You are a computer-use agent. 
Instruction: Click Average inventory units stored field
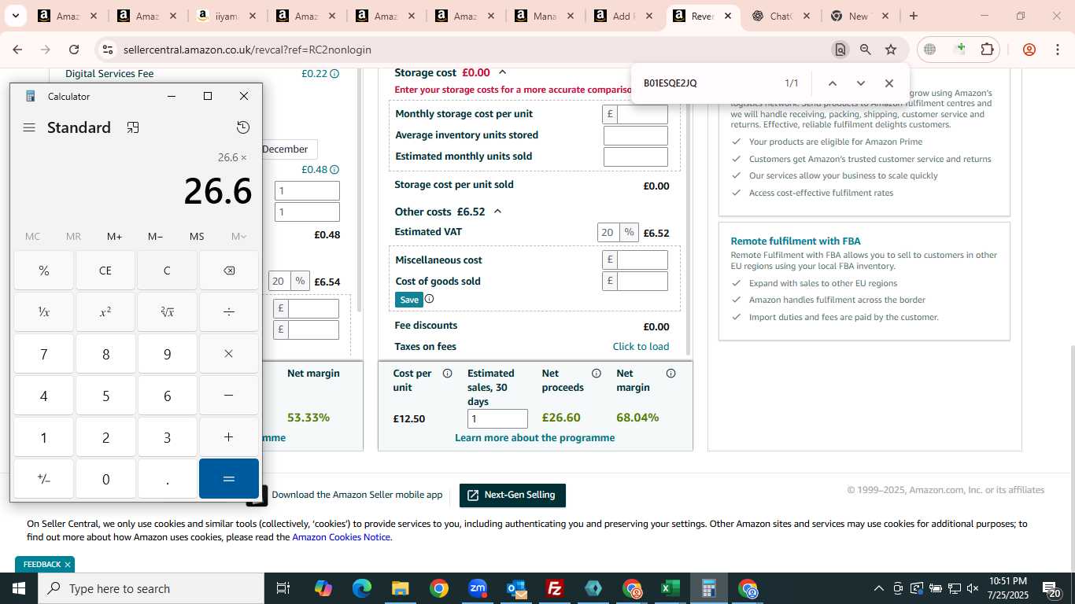click(635, 135)
